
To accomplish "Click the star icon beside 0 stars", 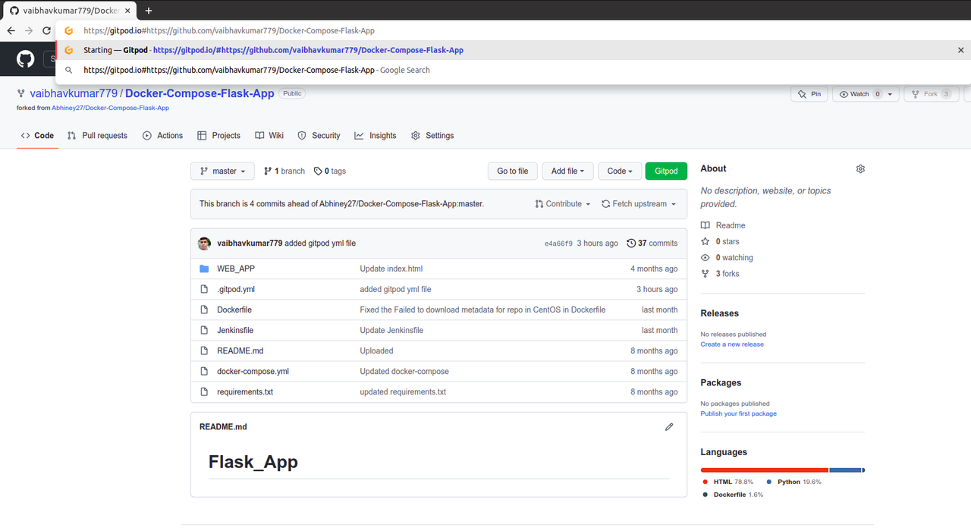I will click(705, 241).
